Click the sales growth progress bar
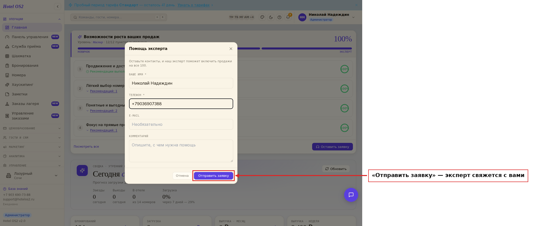Image resolution: width=534 pixels, height=226 pixels. point(215,48)
